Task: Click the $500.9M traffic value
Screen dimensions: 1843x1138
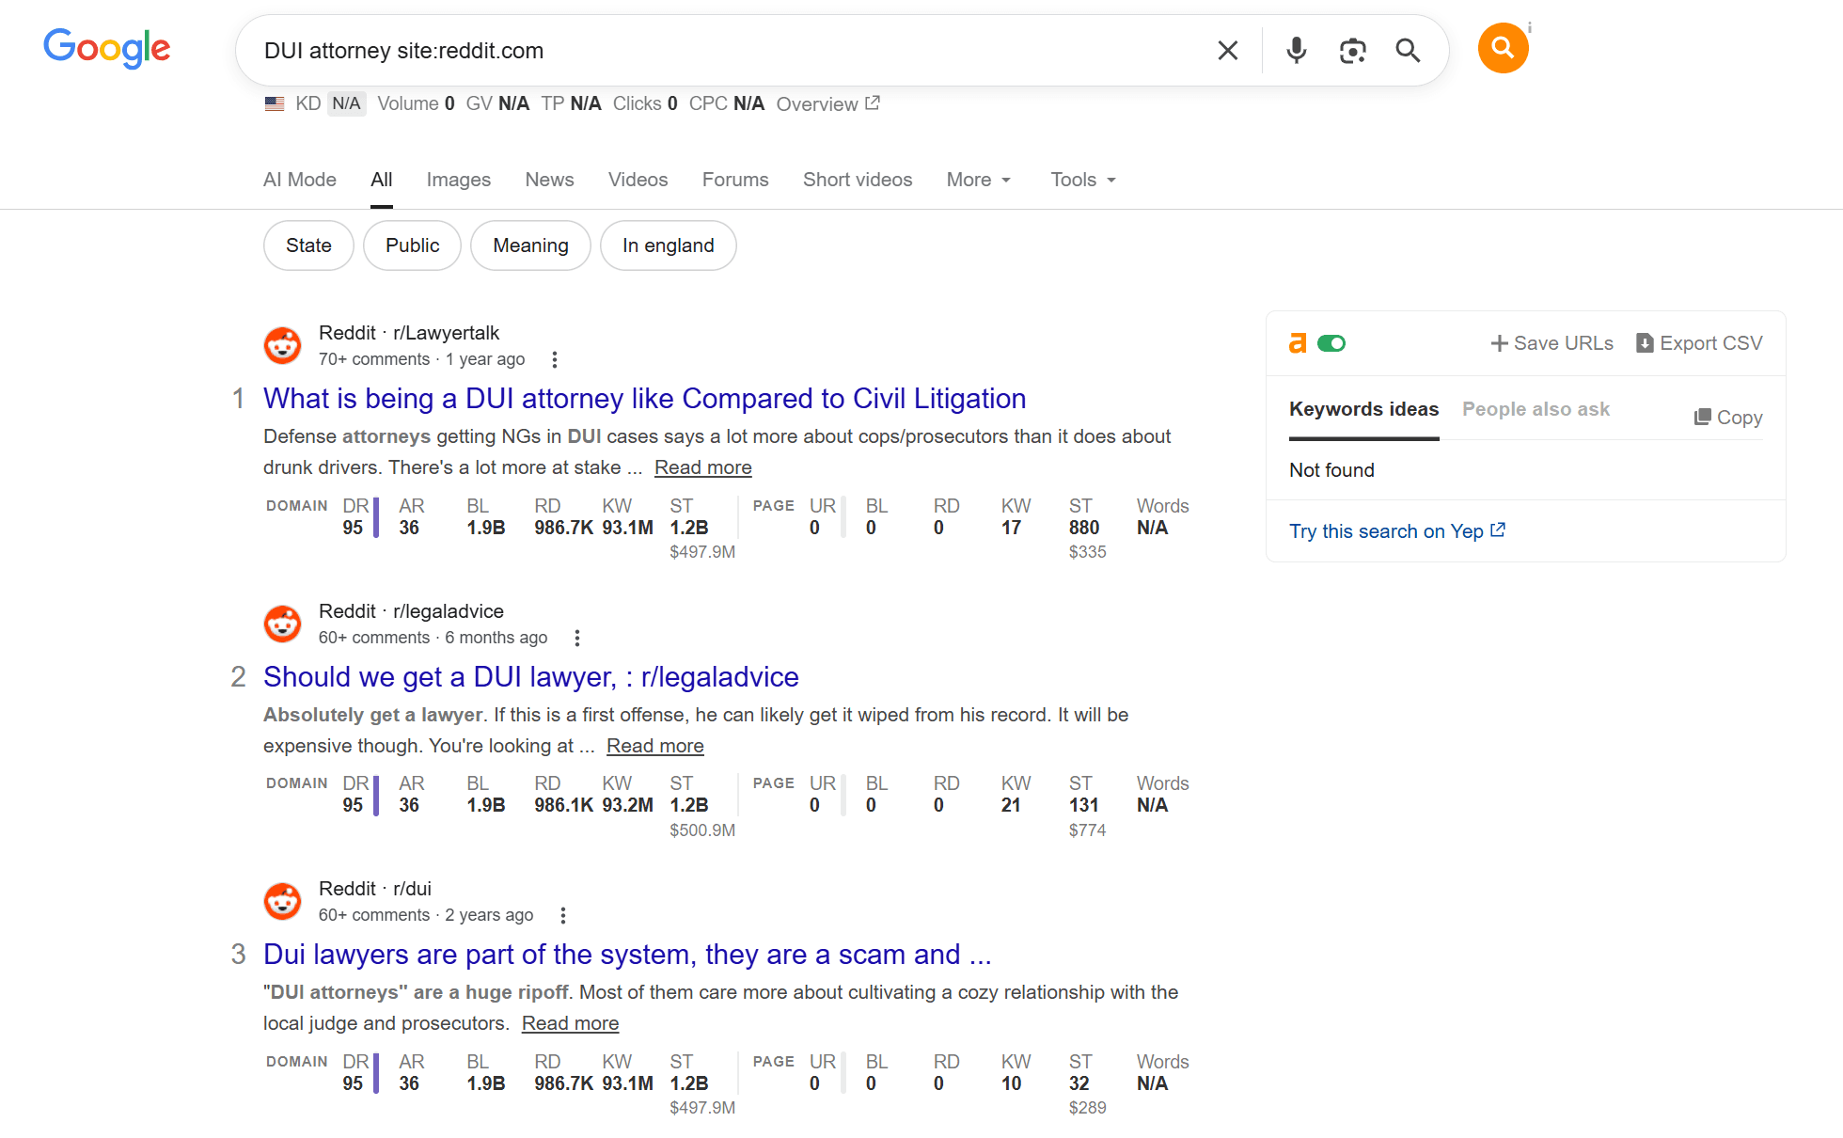Action: coord(702,830)
